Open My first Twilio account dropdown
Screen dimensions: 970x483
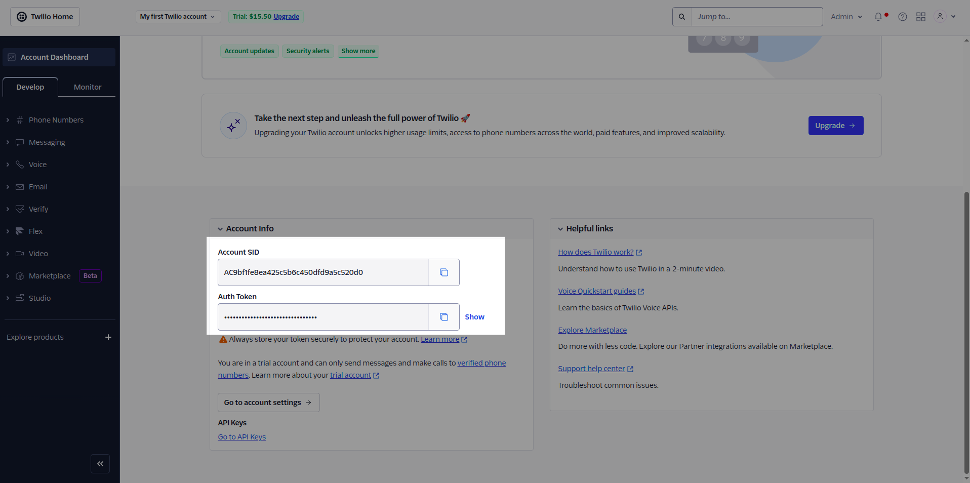[x=178, y=17]
